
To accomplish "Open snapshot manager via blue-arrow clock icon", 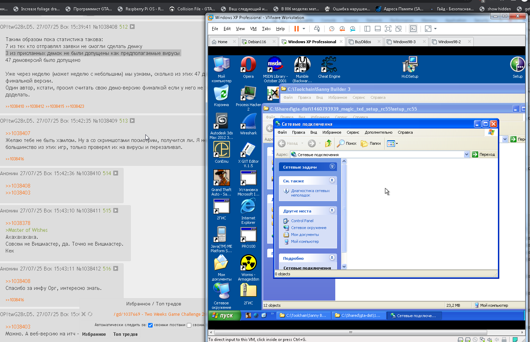I will pos(353,29).
